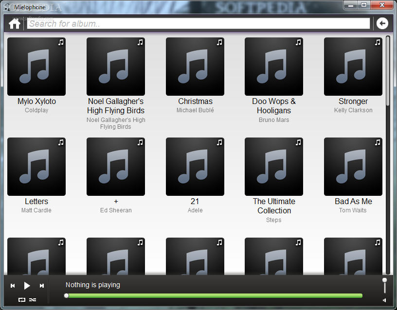Click music note badge on Doo Wops & Hooligans
The image size is (397, 310).
[298, 42]
